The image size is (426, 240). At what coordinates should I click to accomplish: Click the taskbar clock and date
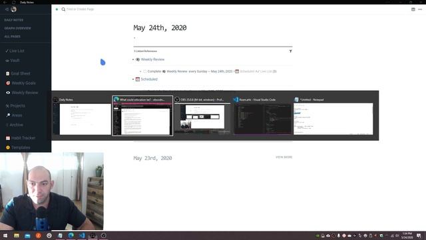pyautogui.click(x=407, y=235)
